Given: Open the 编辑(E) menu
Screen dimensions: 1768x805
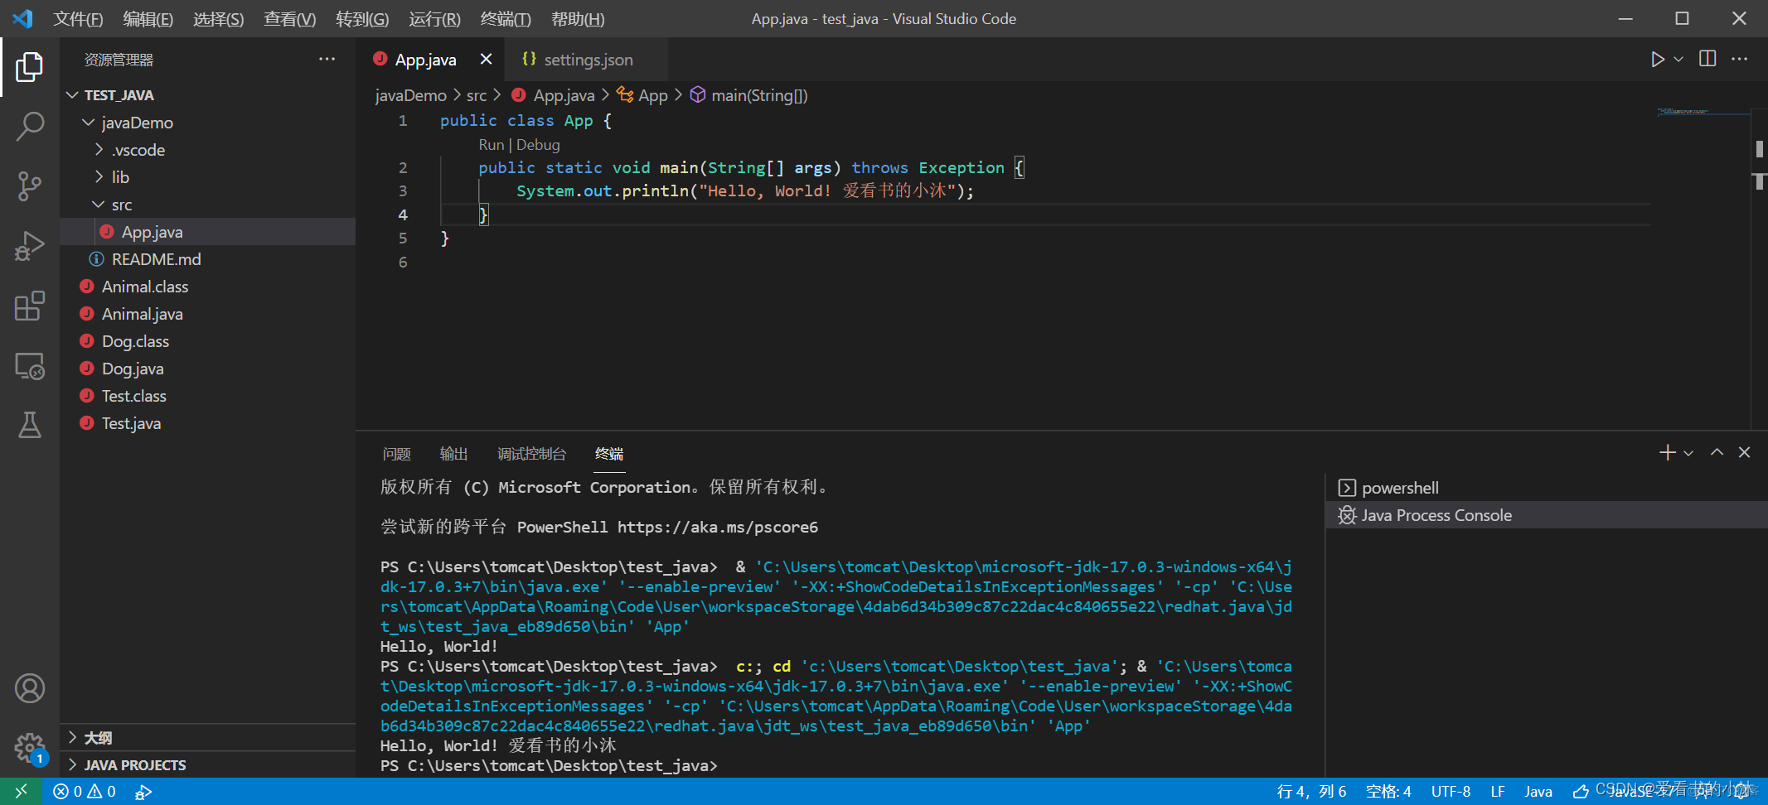Looking at the screenshot, I should pos(148,19).
